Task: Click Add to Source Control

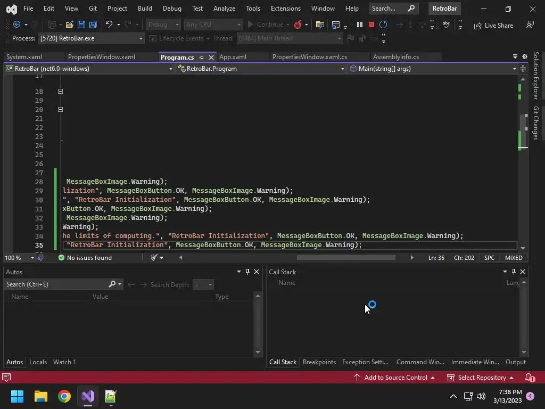Action: coord(394,378)
